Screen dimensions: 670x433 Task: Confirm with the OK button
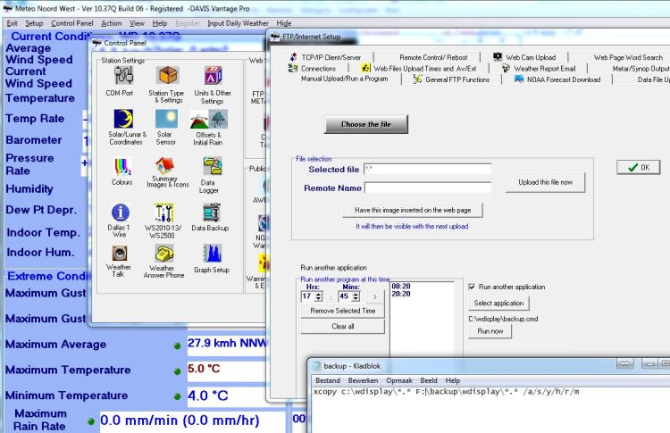pyautogui.click(x=639, y=167)
